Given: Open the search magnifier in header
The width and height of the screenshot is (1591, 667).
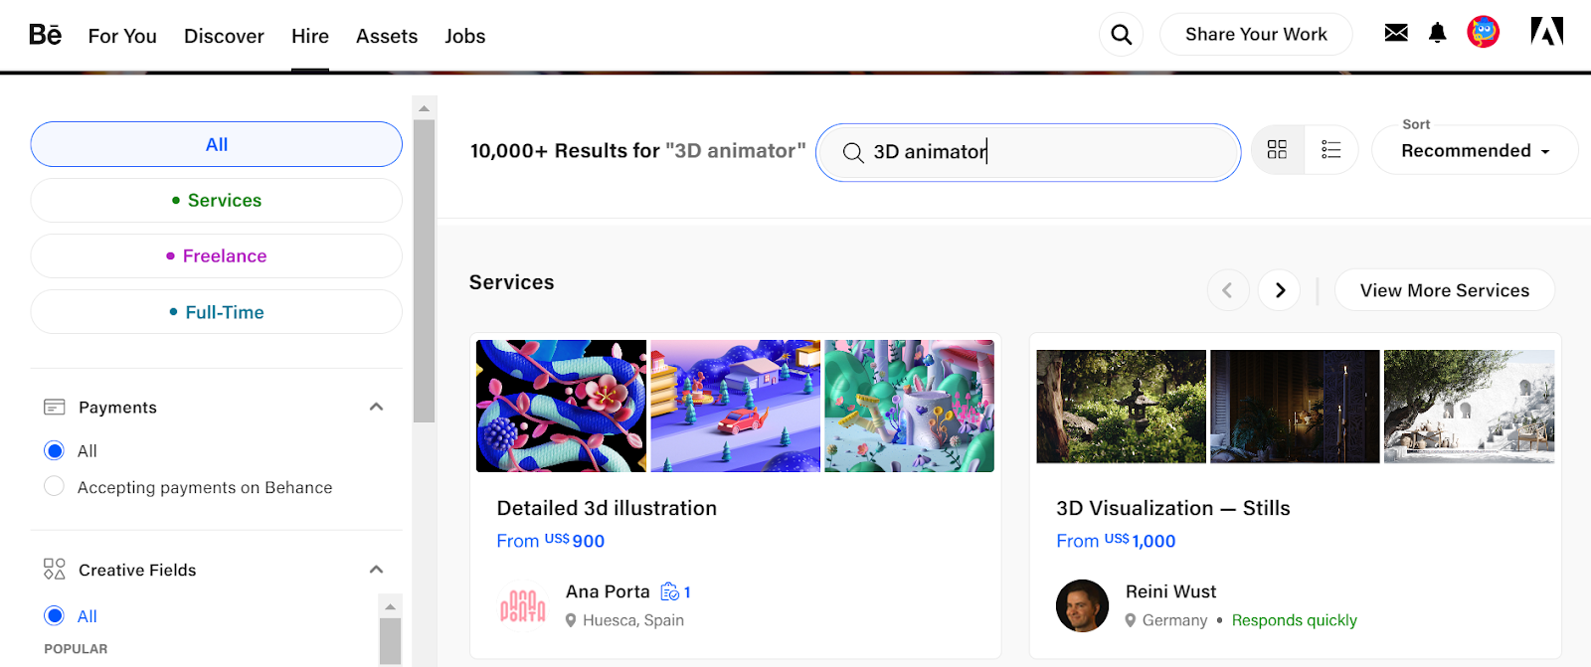Looking at the screenshot, I should pyautogui.click(x=1121, y=35).
